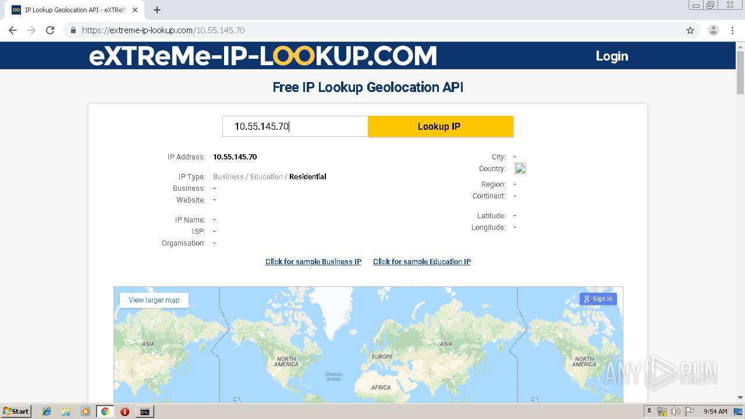Image resolution: width=745 pixels, height=419 pixels.
Task: Click the Business IP type text
Action: pos(228,177)
